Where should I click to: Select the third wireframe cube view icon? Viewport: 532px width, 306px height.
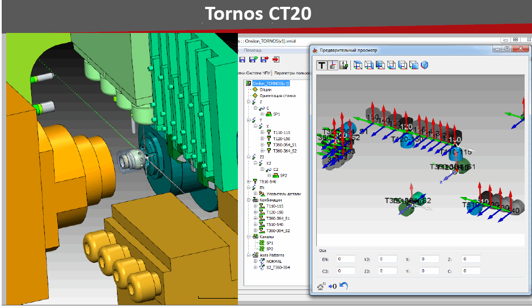[x=380, y=65]
